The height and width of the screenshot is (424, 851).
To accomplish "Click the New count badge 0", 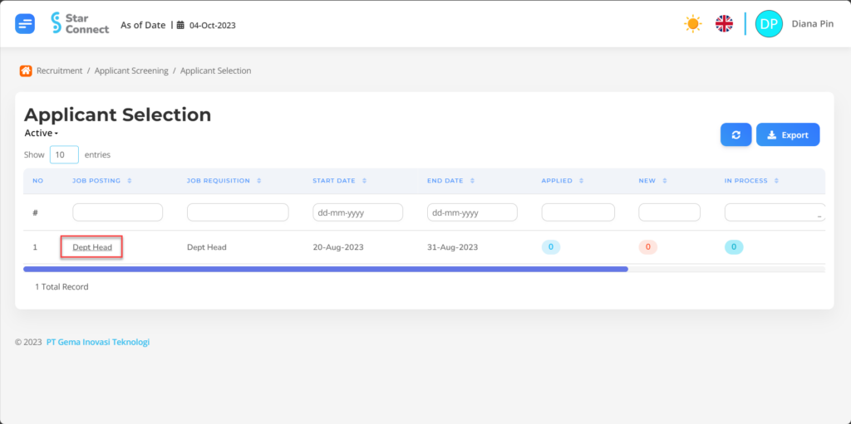I will click(648, 247).
